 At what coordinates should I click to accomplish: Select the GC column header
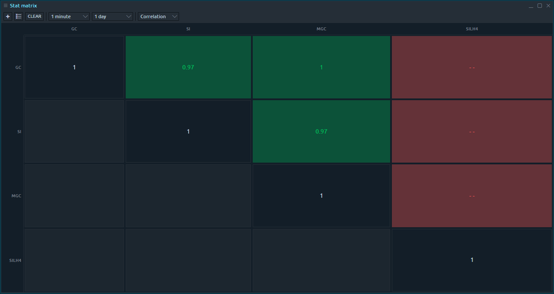(x=74, y=29)
